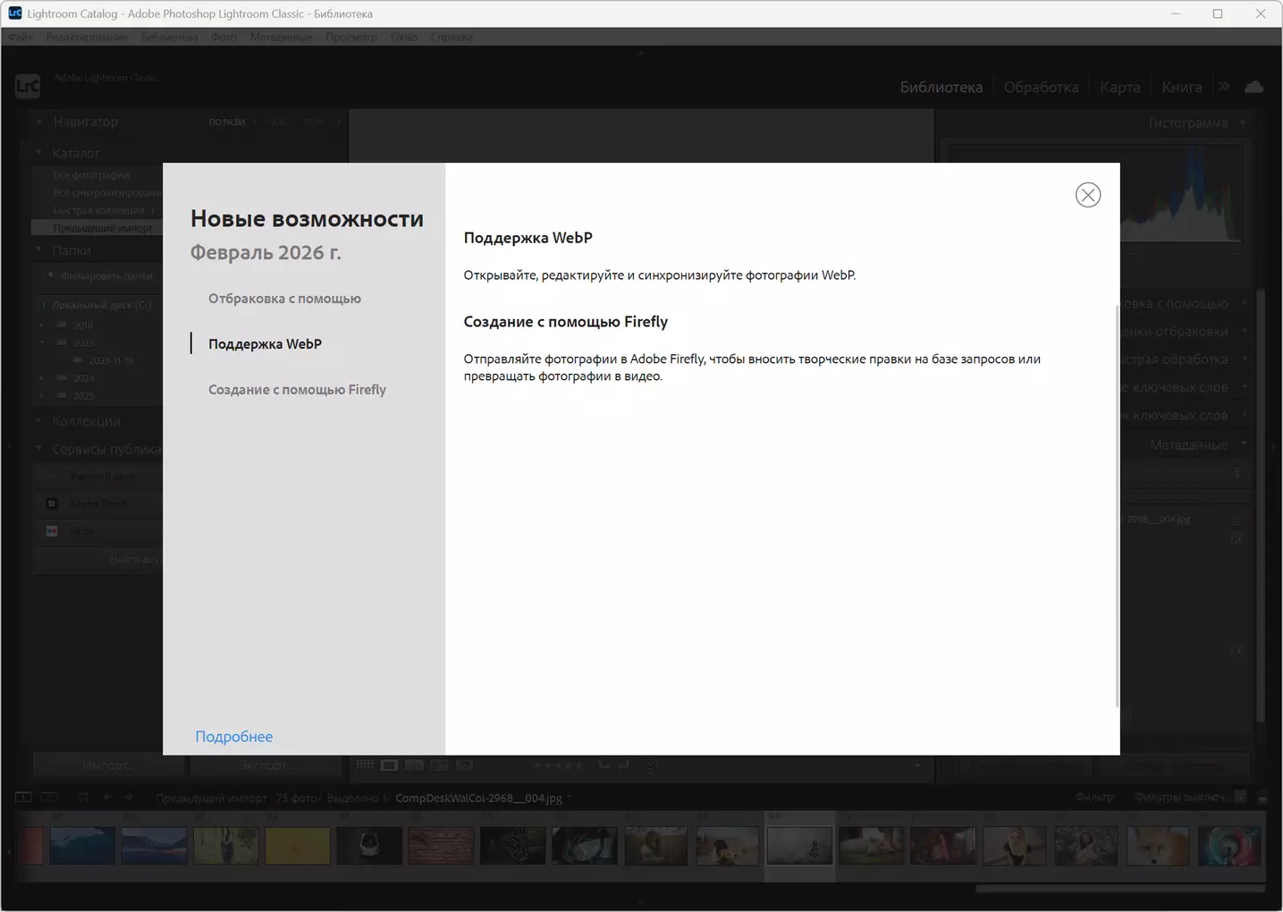Image resolution: width=1283 pixels, height=912 pixels.
Task: Show more modules via double-chevron icon
Action: [1224, 86]
